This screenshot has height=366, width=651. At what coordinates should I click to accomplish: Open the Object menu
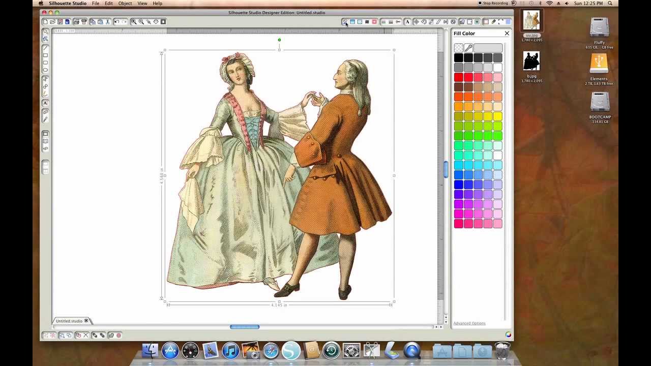(x=125, y=4)
